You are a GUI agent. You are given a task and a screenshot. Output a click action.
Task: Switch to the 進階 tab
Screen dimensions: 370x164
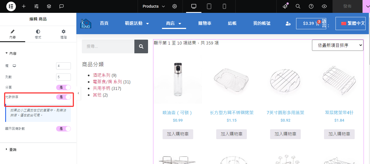[x=63, y=34]
